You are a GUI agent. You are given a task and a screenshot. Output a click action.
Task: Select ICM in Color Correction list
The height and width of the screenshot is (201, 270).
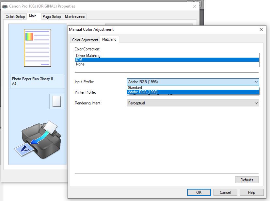coord(79,60)
